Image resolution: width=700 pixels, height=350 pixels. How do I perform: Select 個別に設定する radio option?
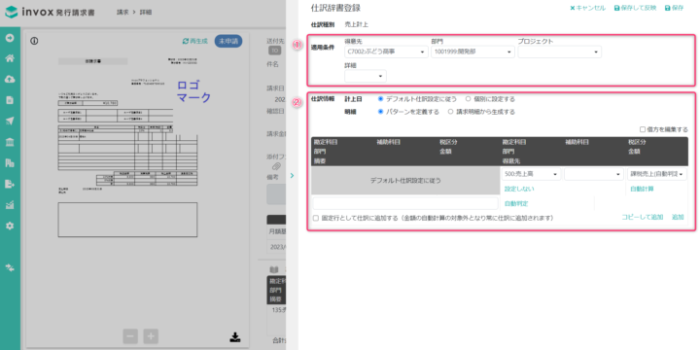tap(468, 98)
